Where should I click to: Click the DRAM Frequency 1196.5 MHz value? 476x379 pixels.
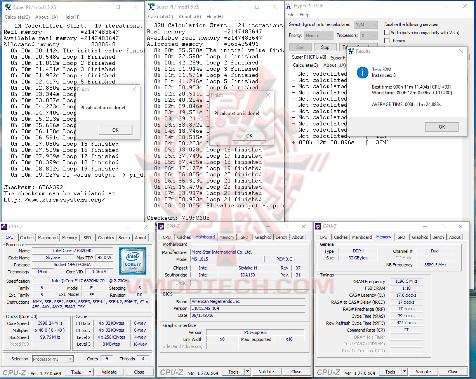pyautogui.click(x=406, y=282)
